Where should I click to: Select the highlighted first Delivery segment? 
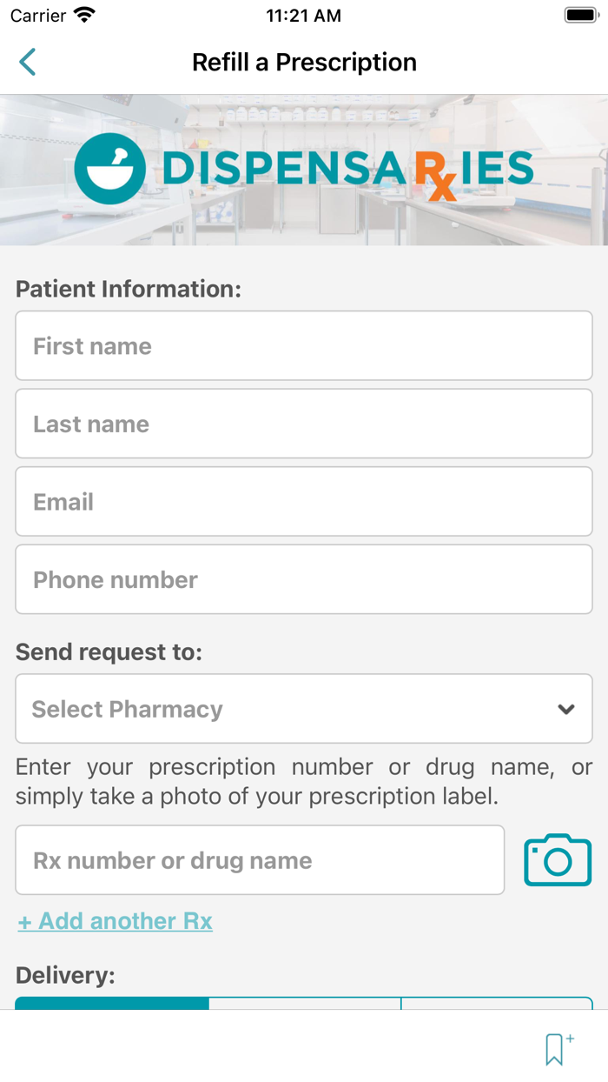[112, 1003]
